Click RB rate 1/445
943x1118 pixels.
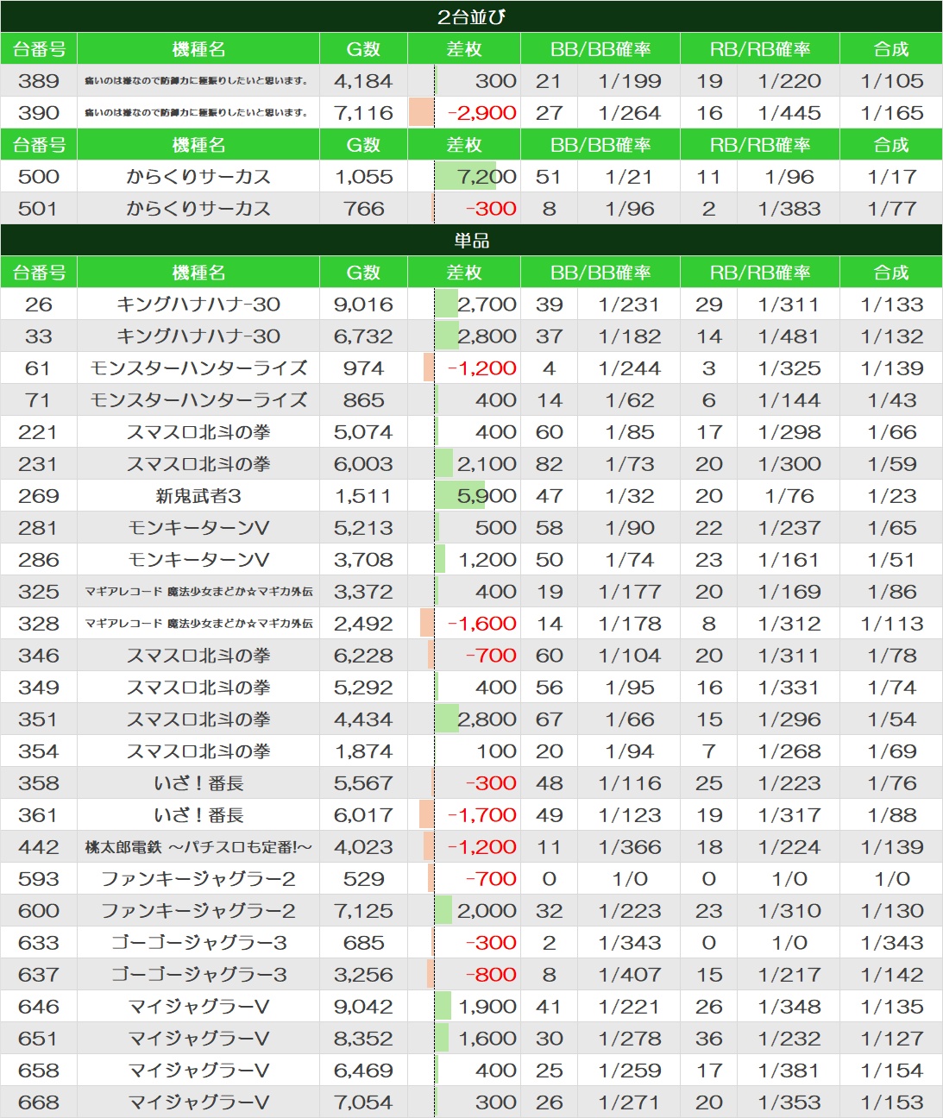pos(789,113)
